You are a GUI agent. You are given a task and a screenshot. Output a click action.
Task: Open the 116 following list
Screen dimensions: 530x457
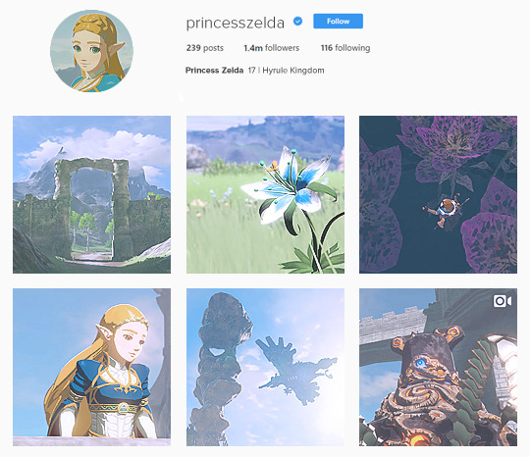pos(345,48)
